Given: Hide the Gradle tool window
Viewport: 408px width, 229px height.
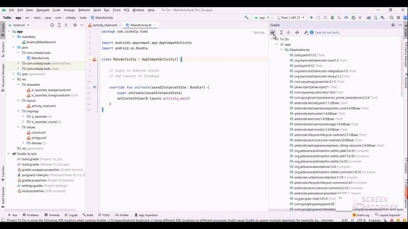Looking at the screenshot, I should pos(400,25).
